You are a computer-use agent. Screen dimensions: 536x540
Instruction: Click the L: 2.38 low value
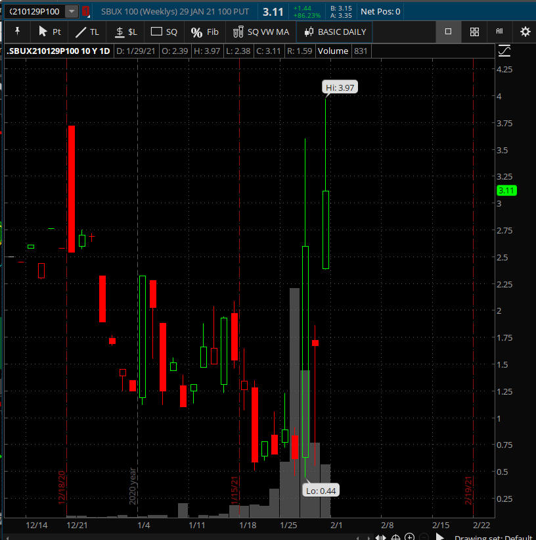tap(238, 51)
